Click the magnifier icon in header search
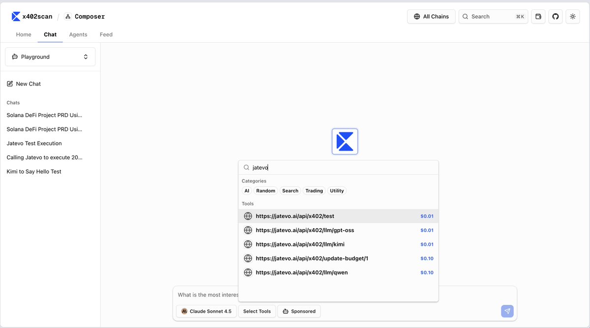Screen dimensions: 590x328 click(x=466, y=17)
